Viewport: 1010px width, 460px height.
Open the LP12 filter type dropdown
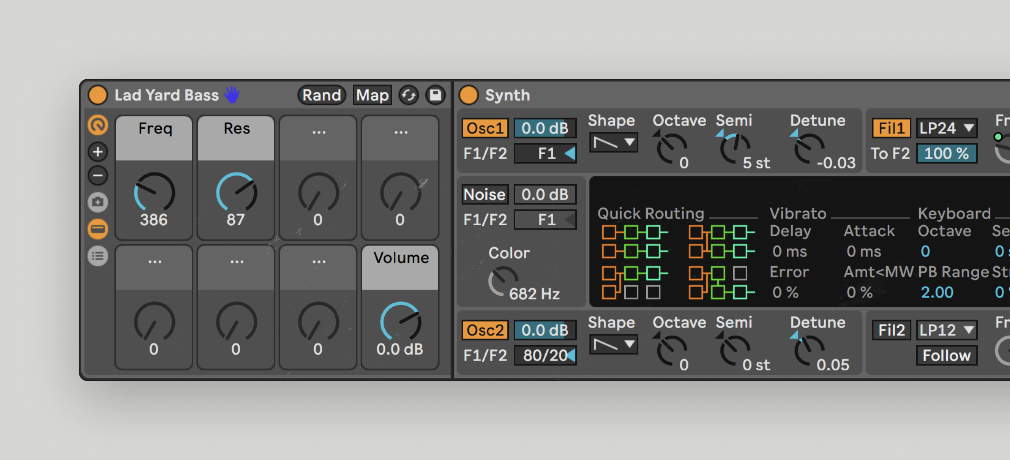coord(946,330)
